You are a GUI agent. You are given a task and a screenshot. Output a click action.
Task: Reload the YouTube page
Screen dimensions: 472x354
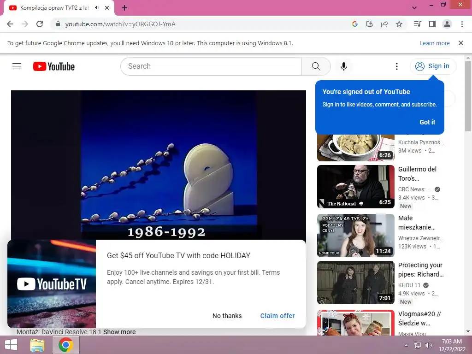pos(40,24)
